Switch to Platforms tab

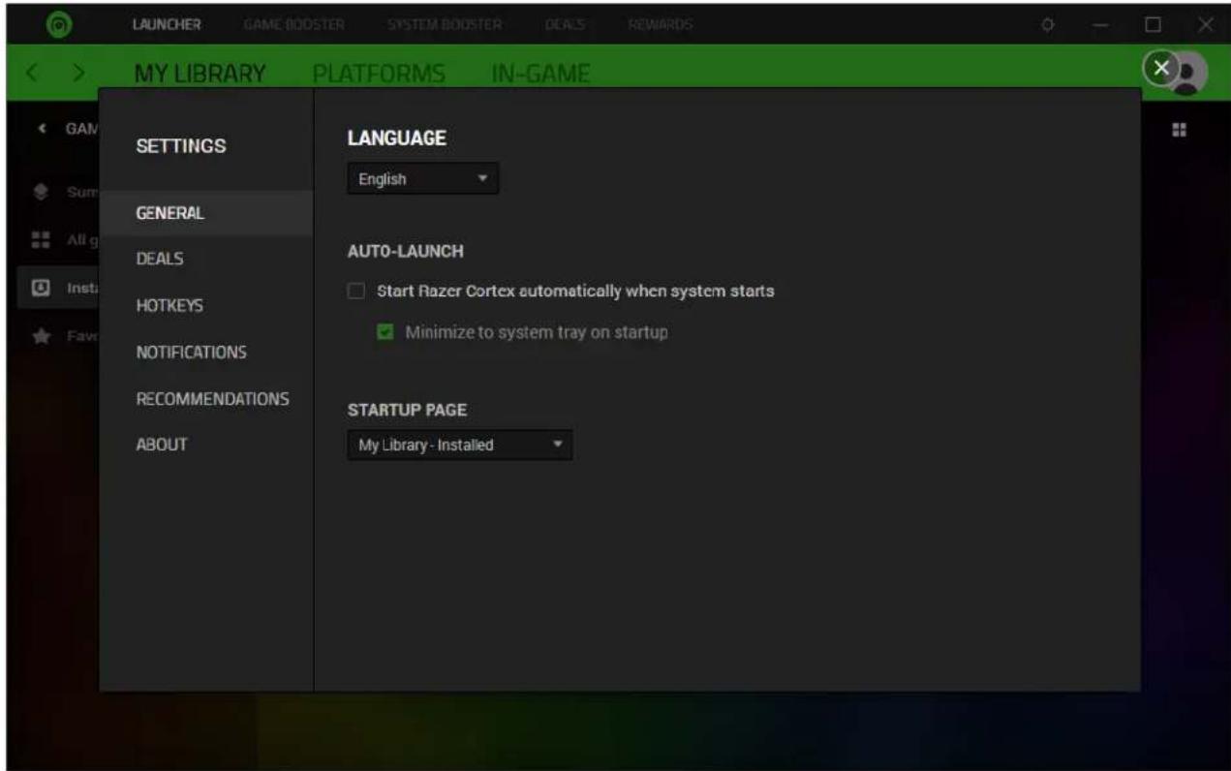(x=379, y=73)
